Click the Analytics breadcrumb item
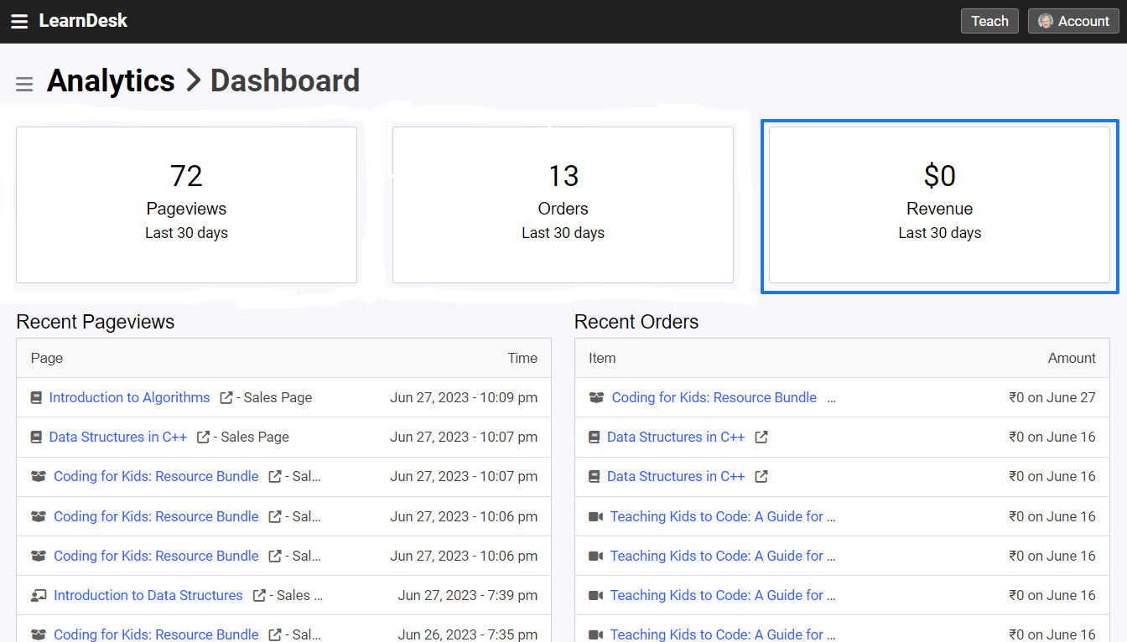Image resolution: width=1127 pixels, height=642 pixels. pos(110,80)
